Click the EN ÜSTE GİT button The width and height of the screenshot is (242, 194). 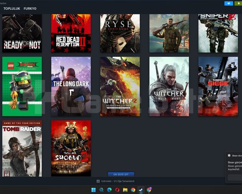pos(121,174)
